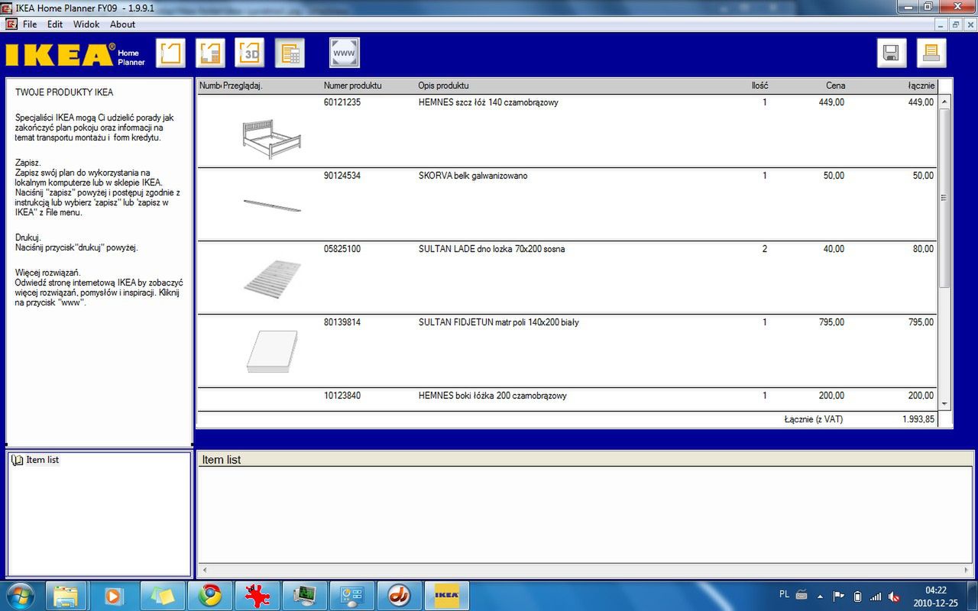Click the IKEA Home Planner logo

74,55
